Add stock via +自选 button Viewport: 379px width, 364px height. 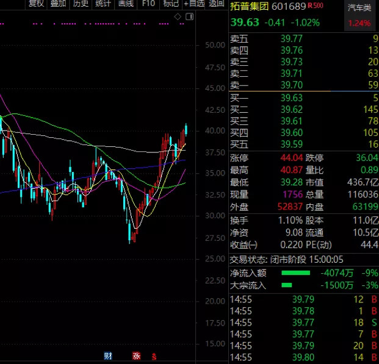(194, 4)
